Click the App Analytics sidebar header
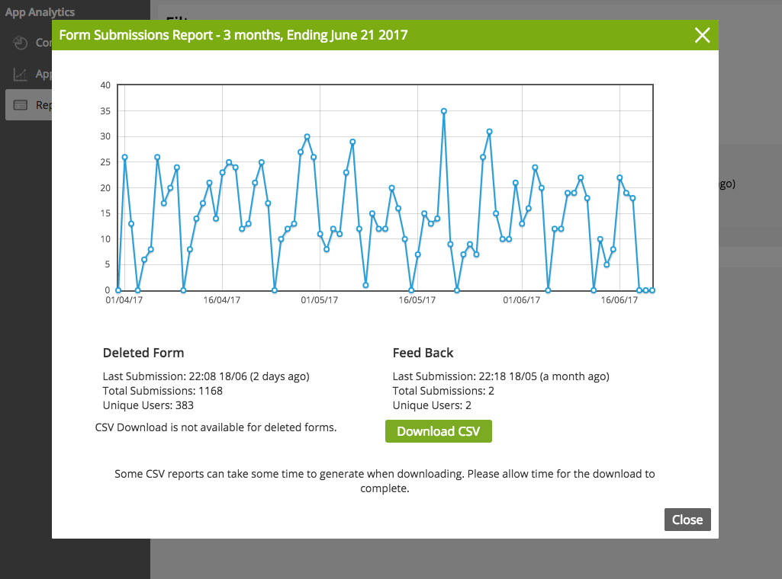782x579 pixels. tap(40, 12)
